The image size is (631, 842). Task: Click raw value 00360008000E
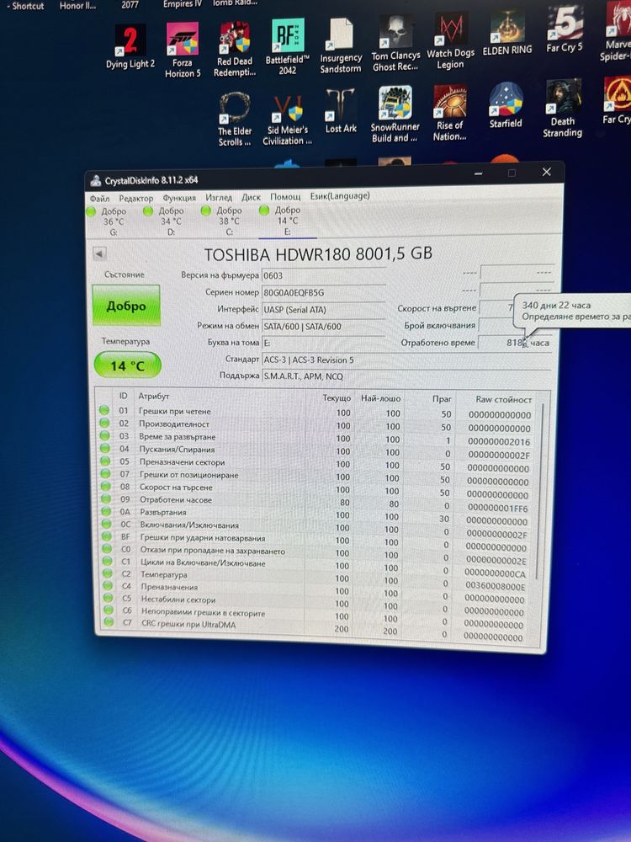click(495, 586)
